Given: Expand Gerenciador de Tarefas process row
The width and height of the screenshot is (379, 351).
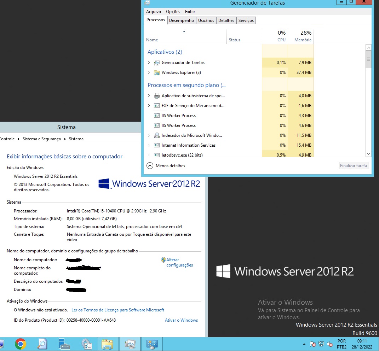Looking at the screenshot, I should (149, 63).
